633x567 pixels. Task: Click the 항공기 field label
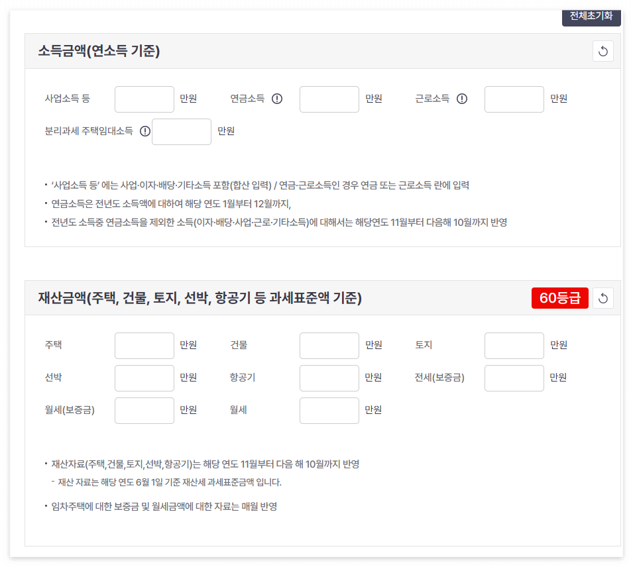(243, 378)
